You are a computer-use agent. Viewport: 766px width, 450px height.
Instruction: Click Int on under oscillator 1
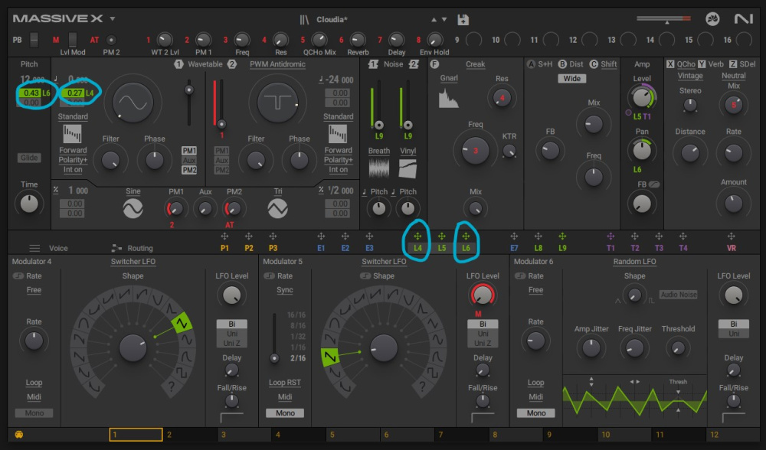coord(72,170)
